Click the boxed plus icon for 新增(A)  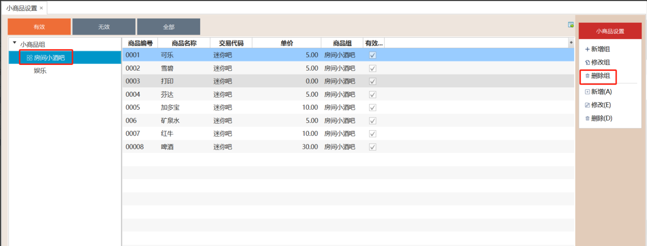[x=587, y=92]
